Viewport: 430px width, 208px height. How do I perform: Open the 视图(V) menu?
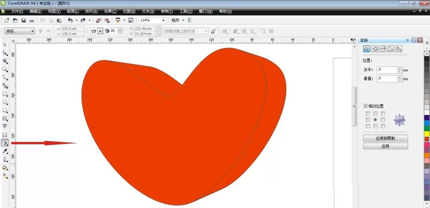coord(54,11)
